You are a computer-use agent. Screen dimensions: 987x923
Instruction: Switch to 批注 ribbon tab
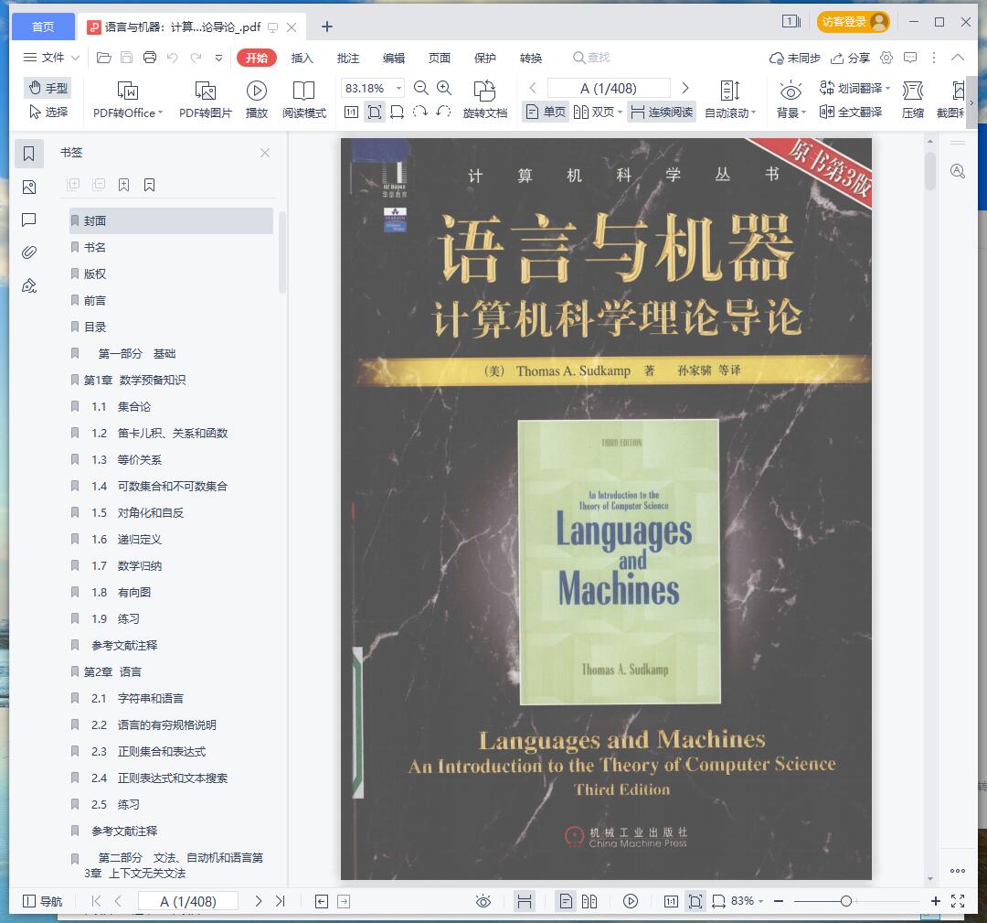(x=348, y=58)
